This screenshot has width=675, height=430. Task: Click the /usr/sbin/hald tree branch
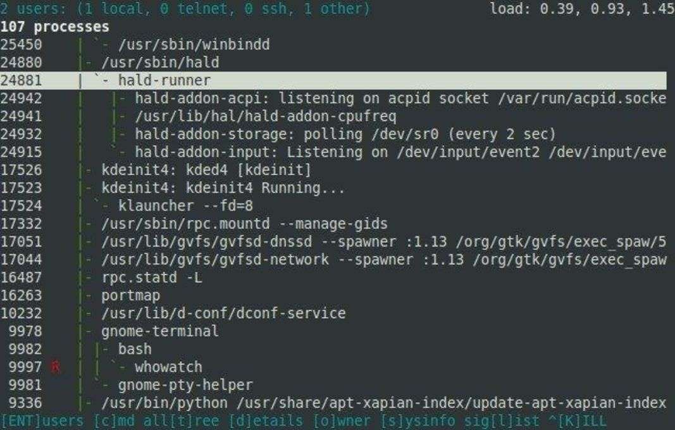coord(160,63)
